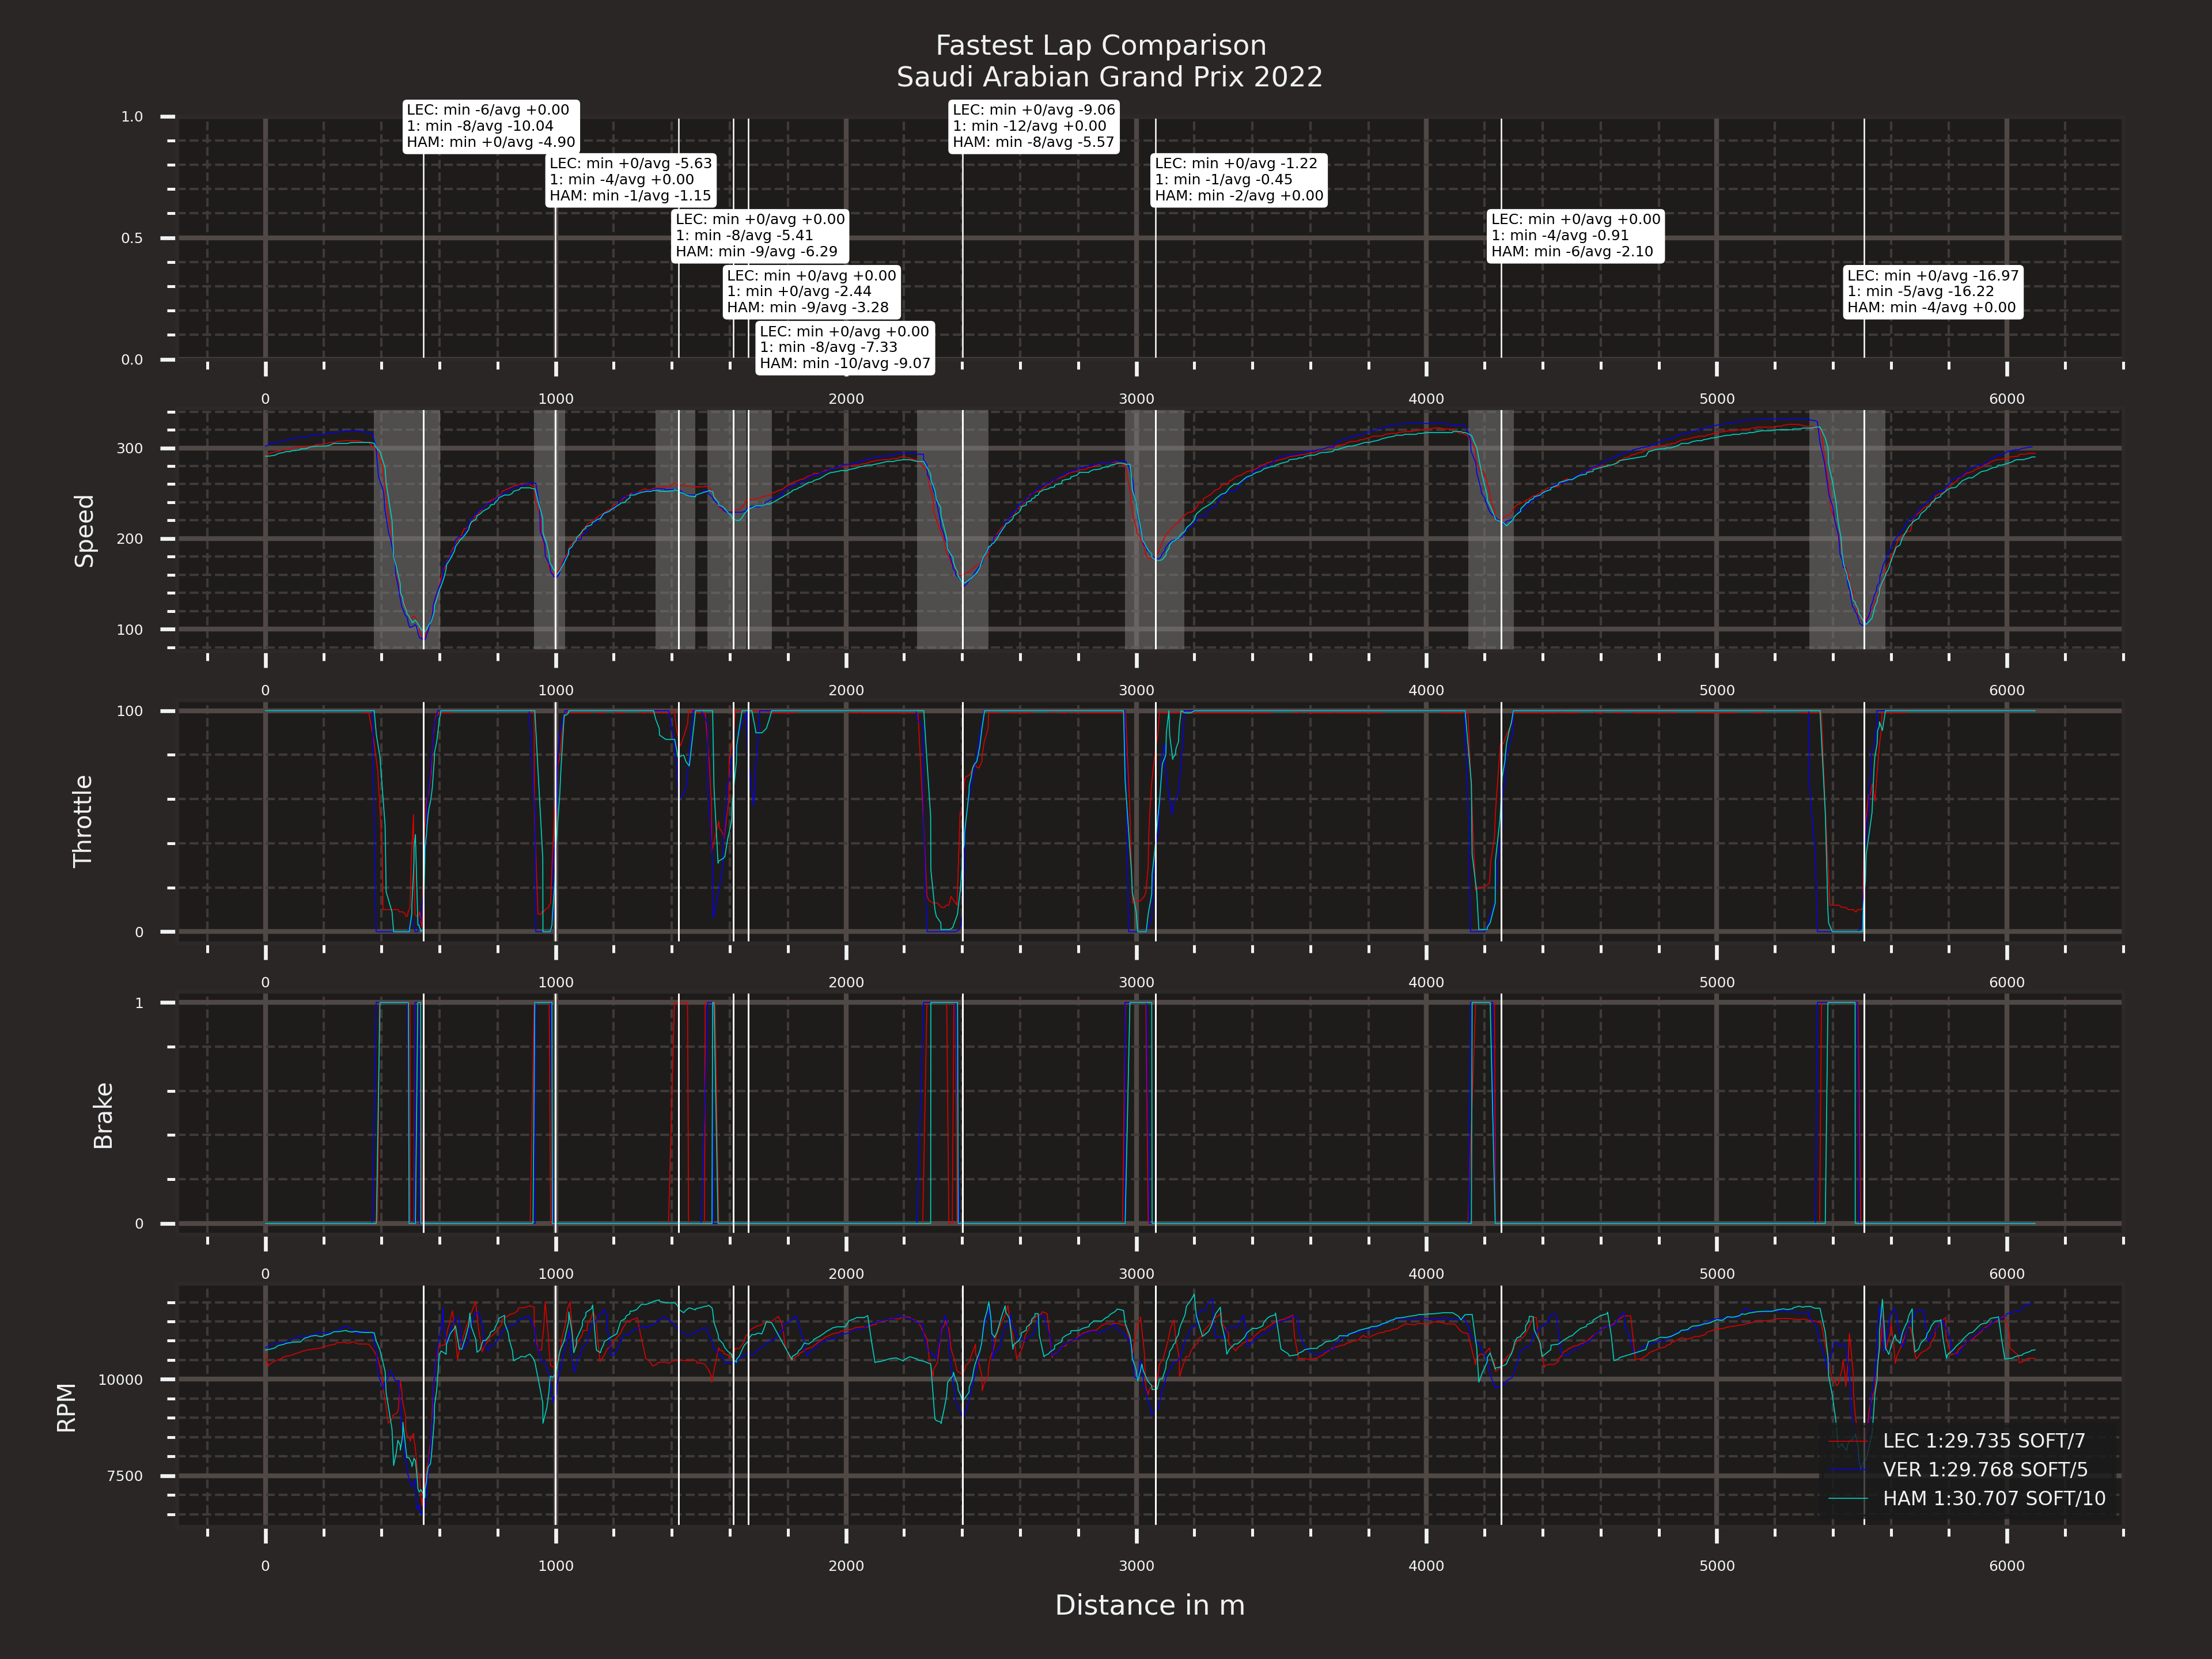
Task: Select annotation box with LEC avg -1.22
Action: pyautogui.click(x=1238, y=180)
